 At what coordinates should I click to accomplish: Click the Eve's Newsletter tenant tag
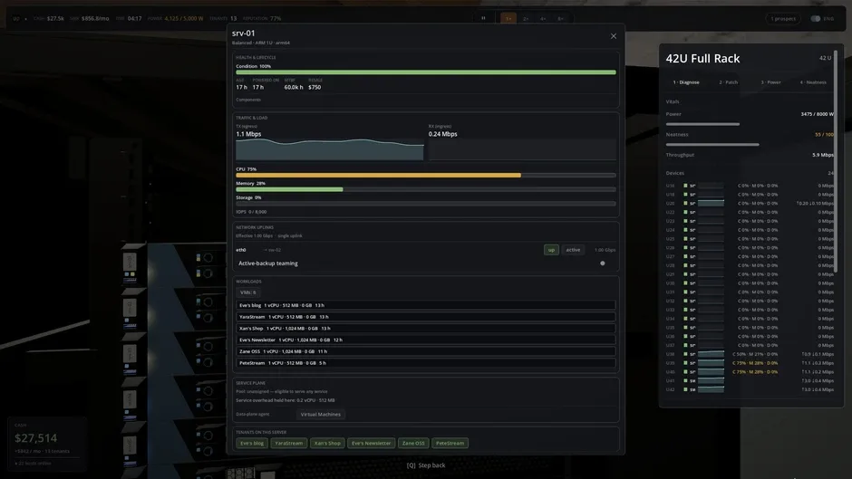tap(371, 443)
